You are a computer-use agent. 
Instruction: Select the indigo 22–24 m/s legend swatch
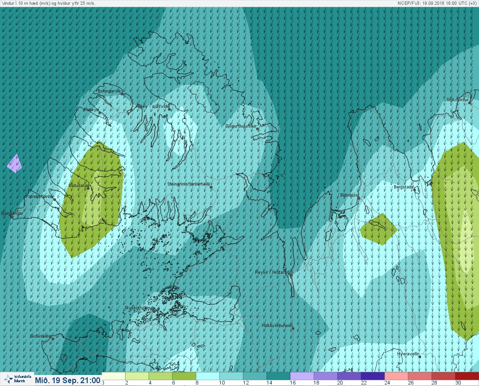click(x=372, y=376)
